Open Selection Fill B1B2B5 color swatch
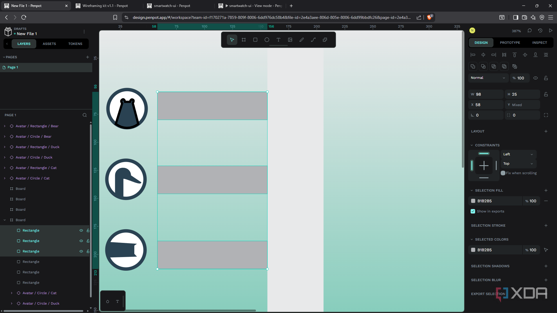Image resolution: width=557 pixels, height=313 pixels. click(x=473, y=201)
